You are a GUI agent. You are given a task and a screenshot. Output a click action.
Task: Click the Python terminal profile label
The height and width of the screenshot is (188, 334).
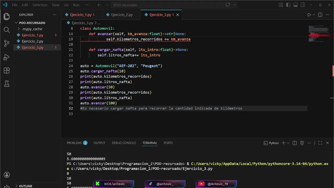click(271, 143)
